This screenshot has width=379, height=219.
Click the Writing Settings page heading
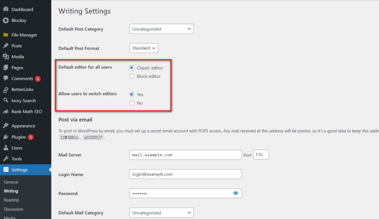click(85, 11)
